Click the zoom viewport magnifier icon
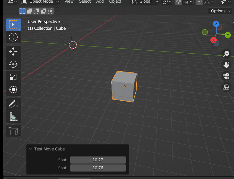The width and height of the screenshot is (234, 179). (226, 54)
